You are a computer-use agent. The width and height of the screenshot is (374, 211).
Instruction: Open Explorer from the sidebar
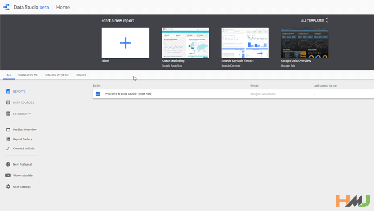20,114
